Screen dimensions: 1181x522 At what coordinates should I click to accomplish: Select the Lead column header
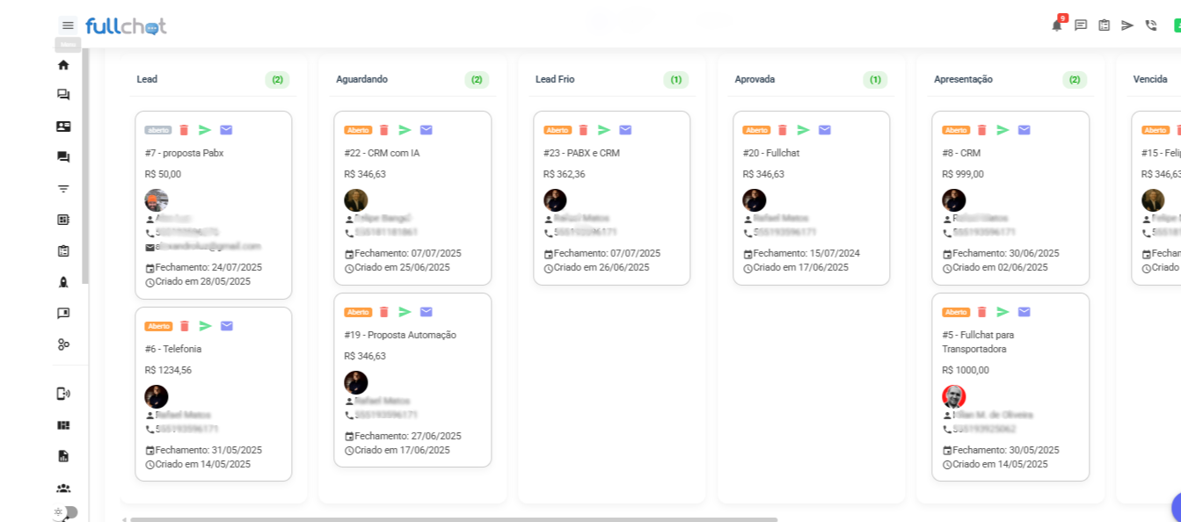point(147,79)
